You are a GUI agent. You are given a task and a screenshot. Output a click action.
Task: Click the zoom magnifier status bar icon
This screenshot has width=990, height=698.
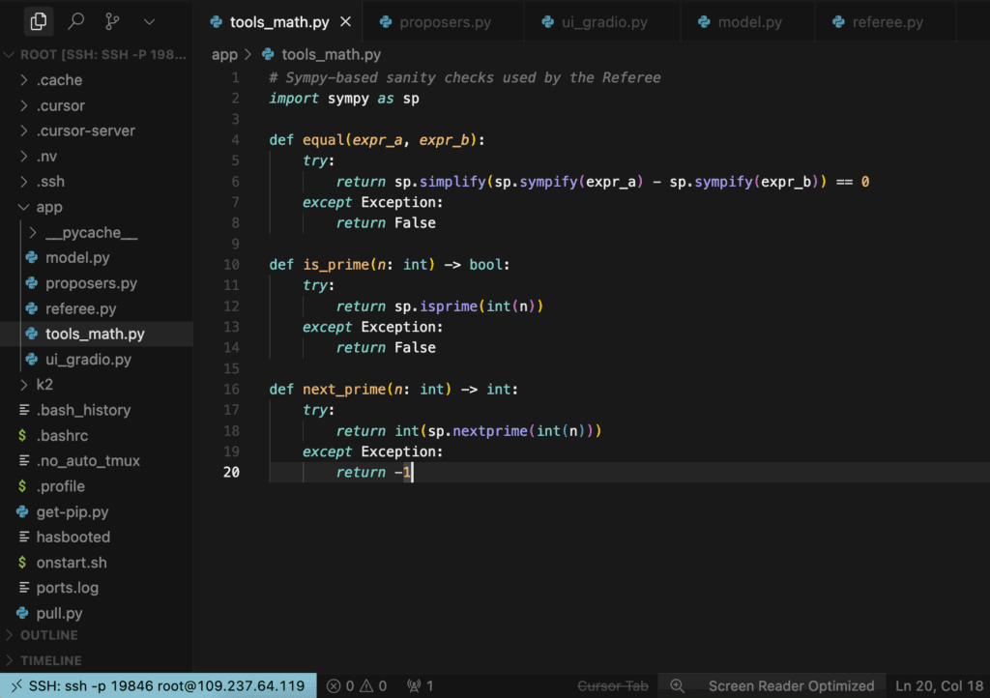677,685
